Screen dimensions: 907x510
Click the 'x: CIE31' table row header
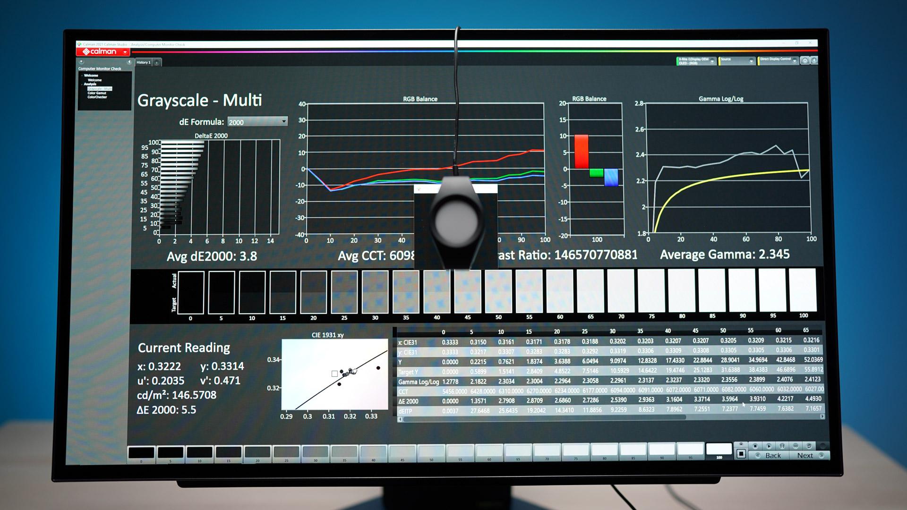click(x=408, y=342)
